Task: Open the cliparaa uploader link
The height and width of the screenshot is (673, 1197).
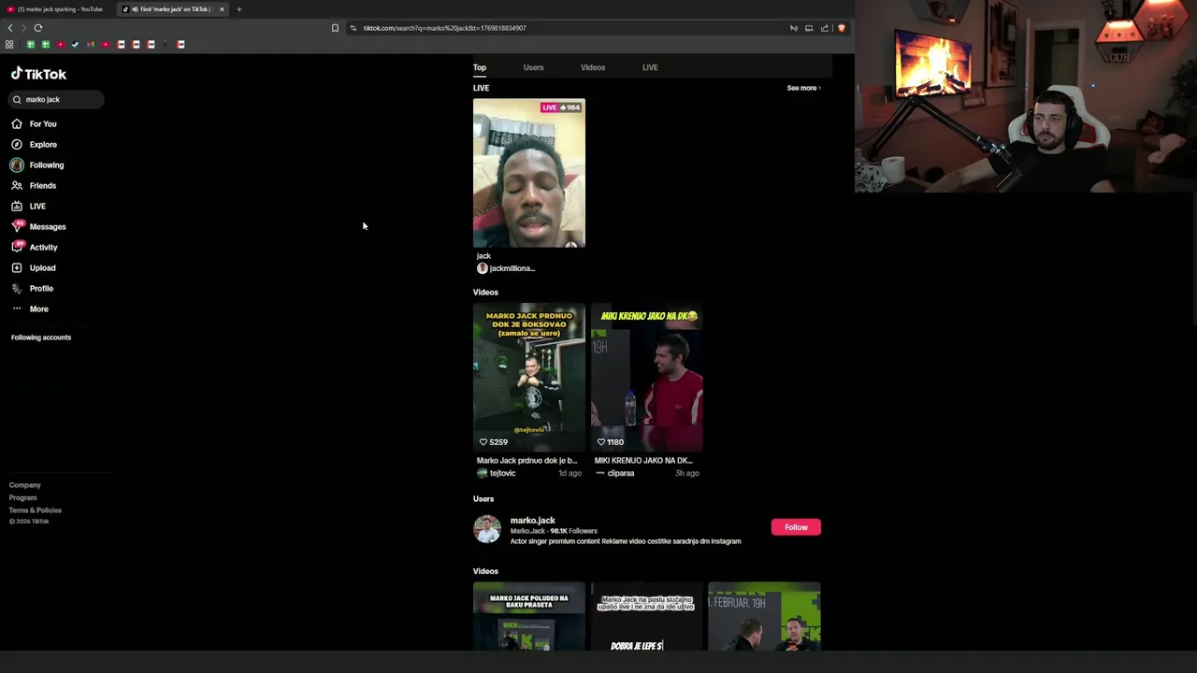Action: (x=621, y=473)
